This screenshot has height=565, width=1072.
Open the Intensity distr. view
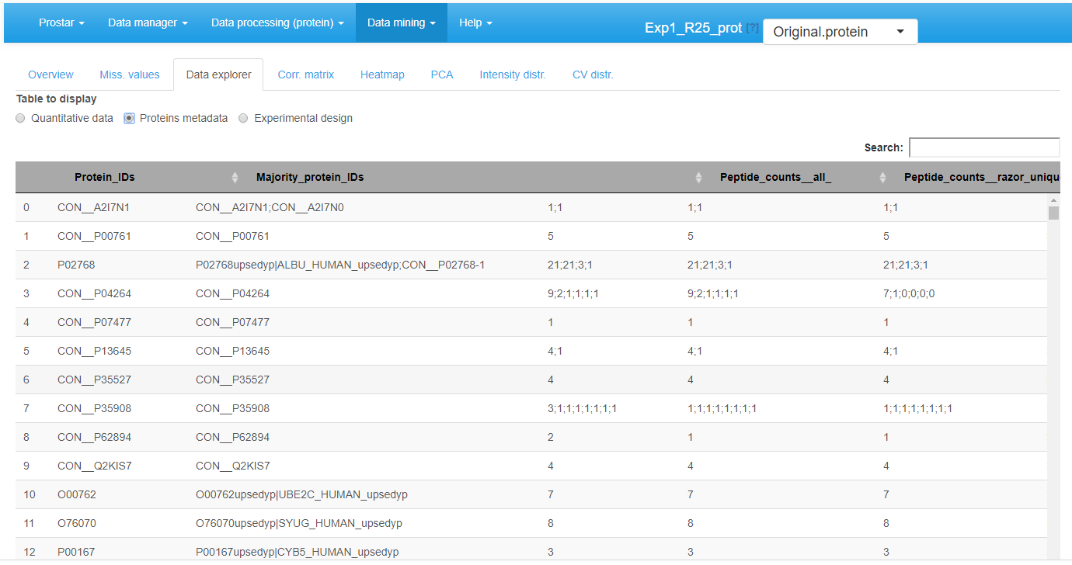[x=513, y=74]
